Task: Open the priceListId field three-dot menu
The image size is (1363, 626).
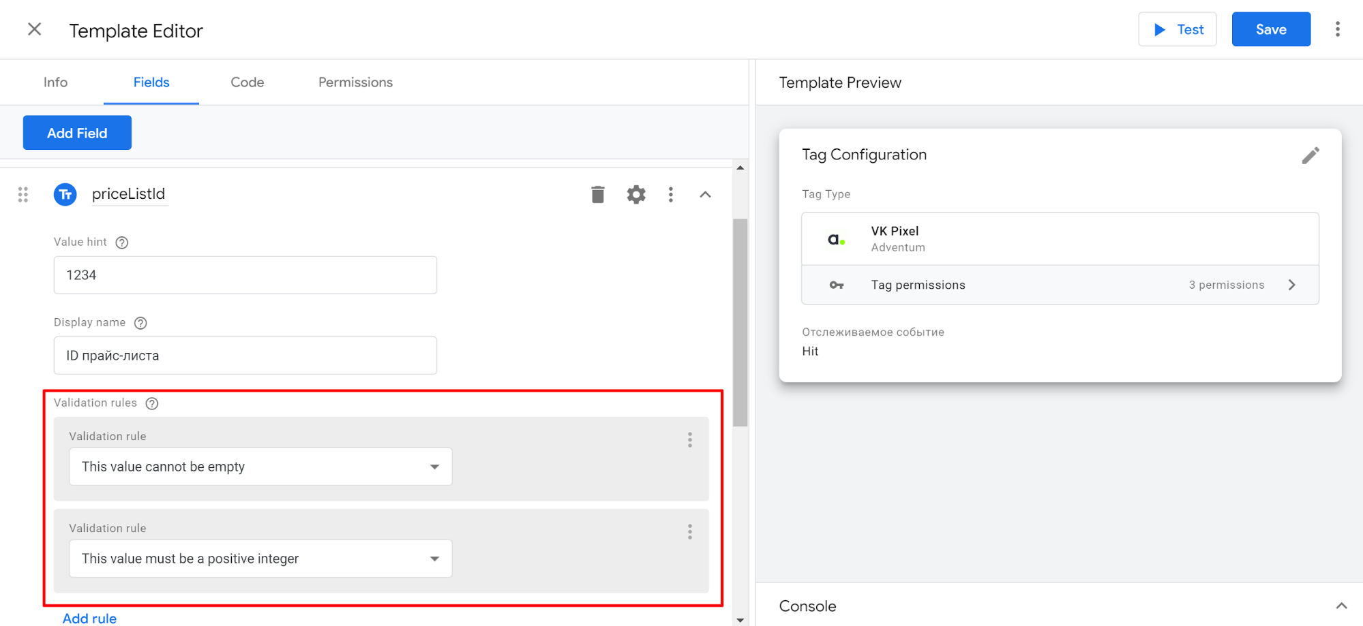Action: tap(671, 195)
